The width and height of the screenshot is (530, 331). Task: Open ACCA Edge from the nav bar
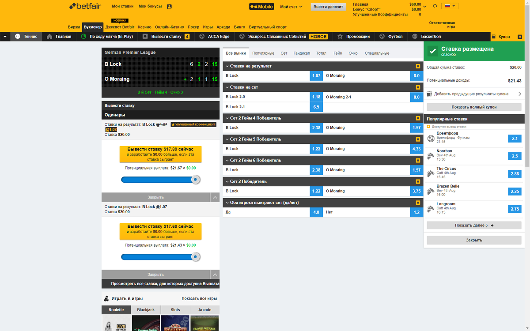[214, 37]
